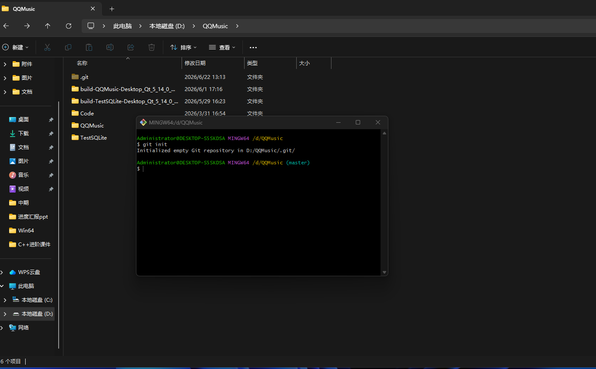Screen dimensions: 596x369
Task: Click the Delete trash icon
Action: [152, 47]
